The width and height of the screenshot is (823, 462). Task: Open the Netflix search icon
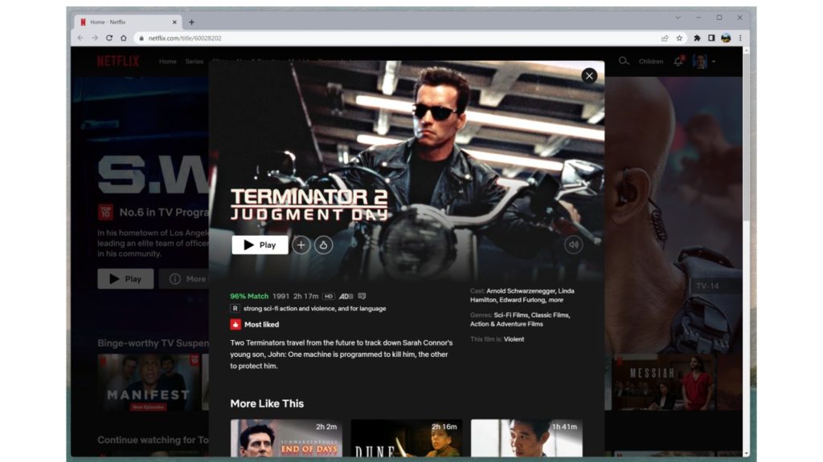click(x=623, y=61)
